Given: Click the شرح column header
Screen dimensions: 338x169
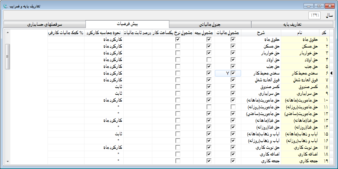Looking at the screenshot, I should tap(261, 33).
